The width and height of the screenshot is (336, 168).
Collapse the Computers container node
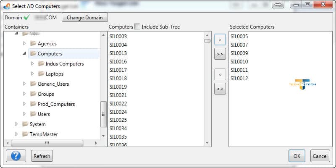pos(24,54)
